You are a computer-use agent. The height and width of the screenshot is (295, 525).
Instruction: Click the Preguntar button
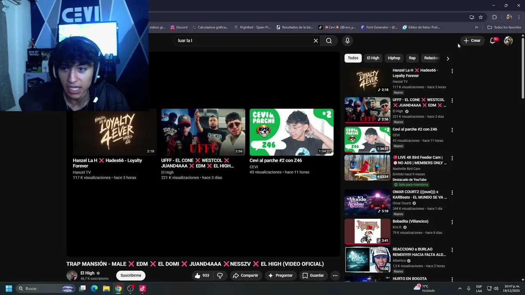(x=280, y=275)
